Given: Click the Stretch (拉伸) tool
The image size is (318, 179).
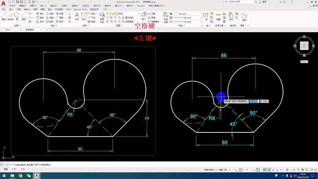Looking at the screenshot, I should 40,22.
